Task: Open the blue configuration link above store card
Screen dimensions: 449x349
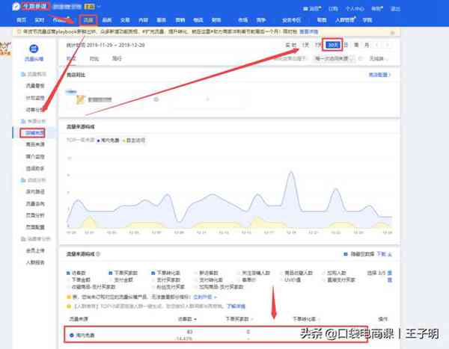Action: [379, 75]
